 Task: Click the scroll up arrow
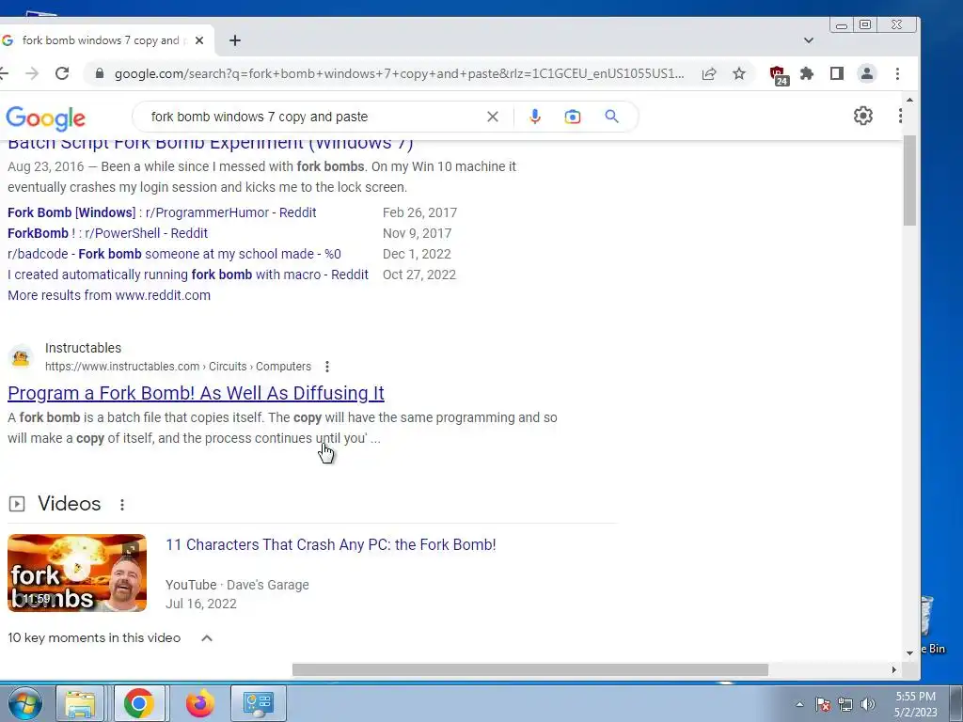click(x=909, y=100)
